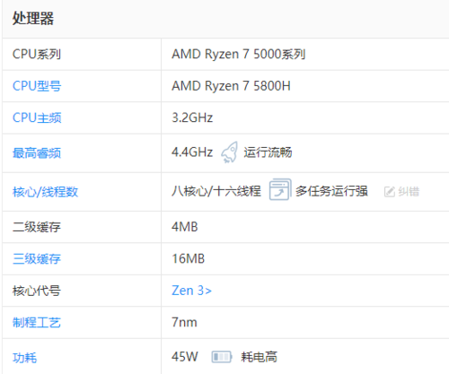Click the 运行流畅 text

coord(268,152)
